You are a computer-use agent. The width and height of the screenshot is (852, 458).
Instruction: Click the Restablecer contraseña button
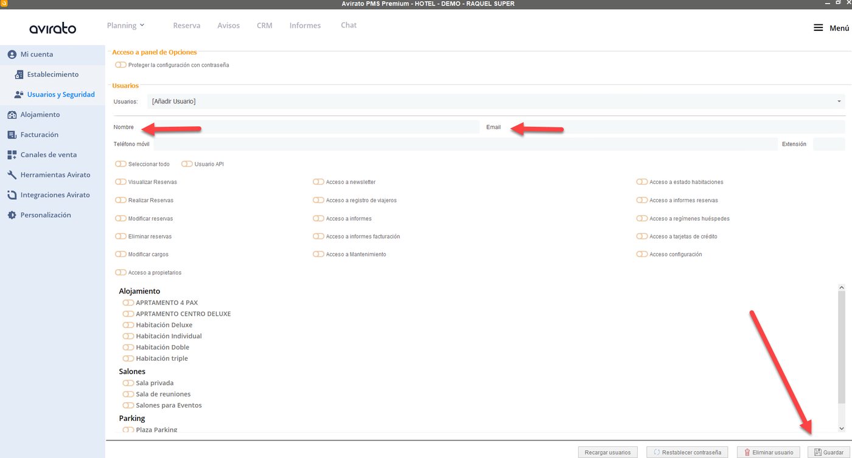pyautogui.click(x=687, y=453)
